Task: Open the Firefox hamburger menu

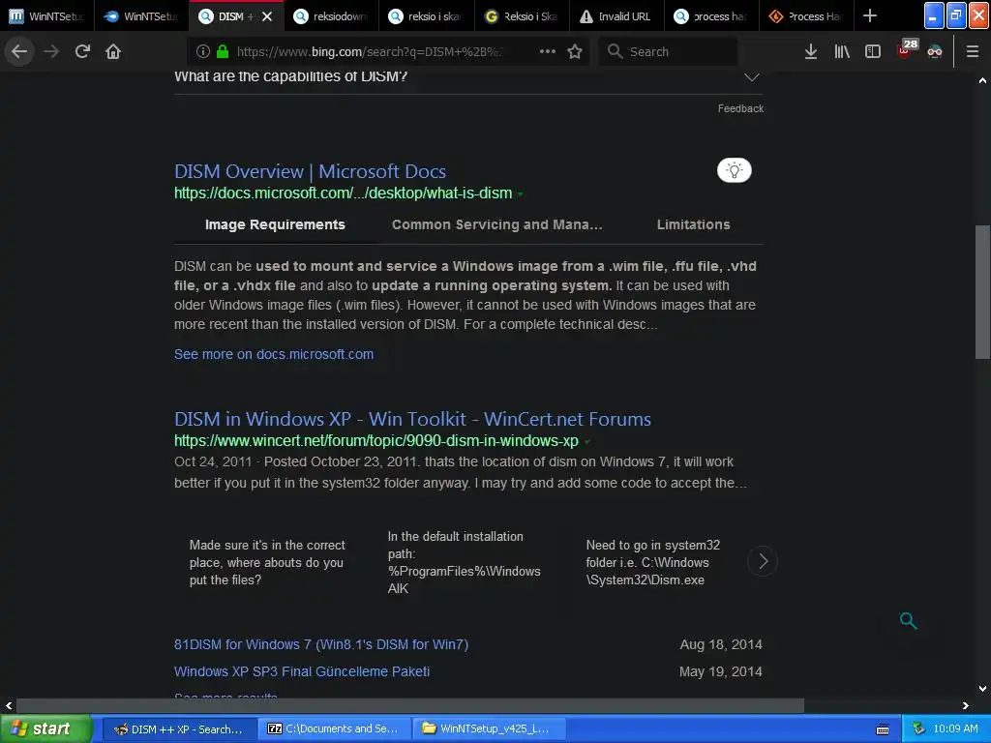Action: coord(973,51)
